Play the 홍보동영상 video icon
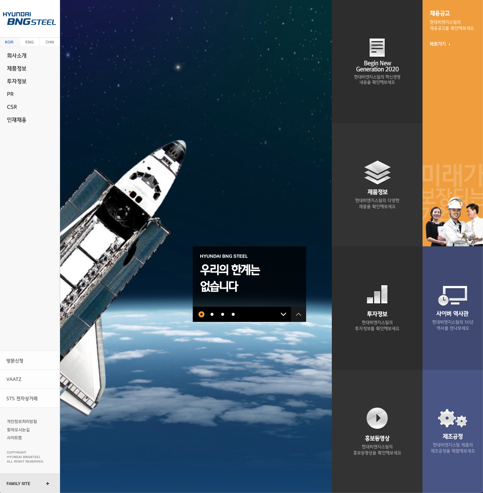This screenshot has width=483, height=493. [377, 418]
